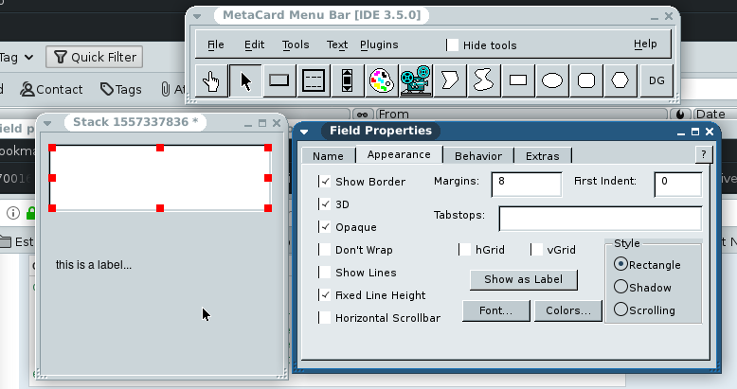Click the flame junk column icon
Image resolution: width=737 pixels, height=389 pixels.
pyautogui.click(x=680, y=115)
